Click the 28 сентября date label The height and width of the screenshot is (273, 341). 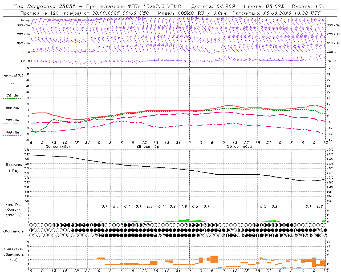(x=58, y=147)
